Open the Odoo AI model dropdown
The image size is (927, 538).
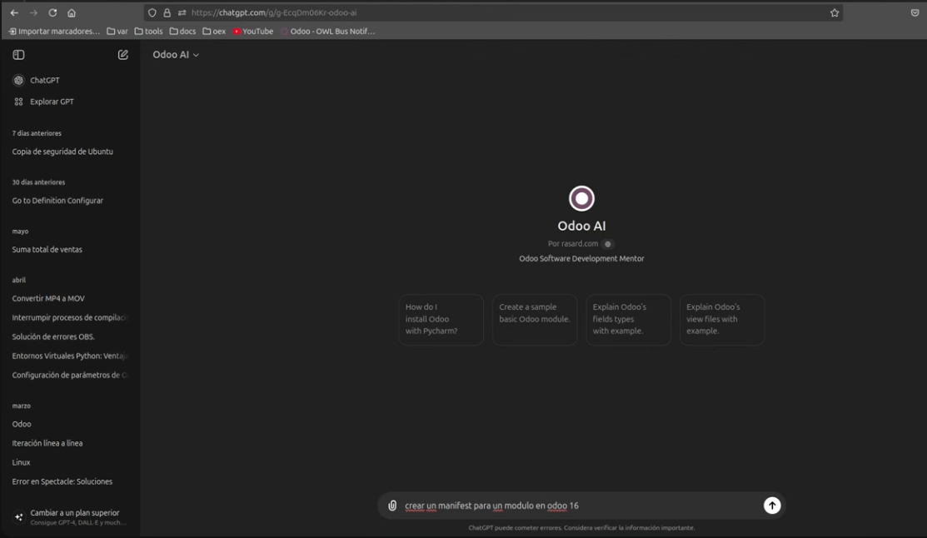176,54
